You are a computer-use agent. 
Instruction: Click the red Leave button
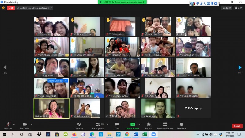(x=237, y=126)
